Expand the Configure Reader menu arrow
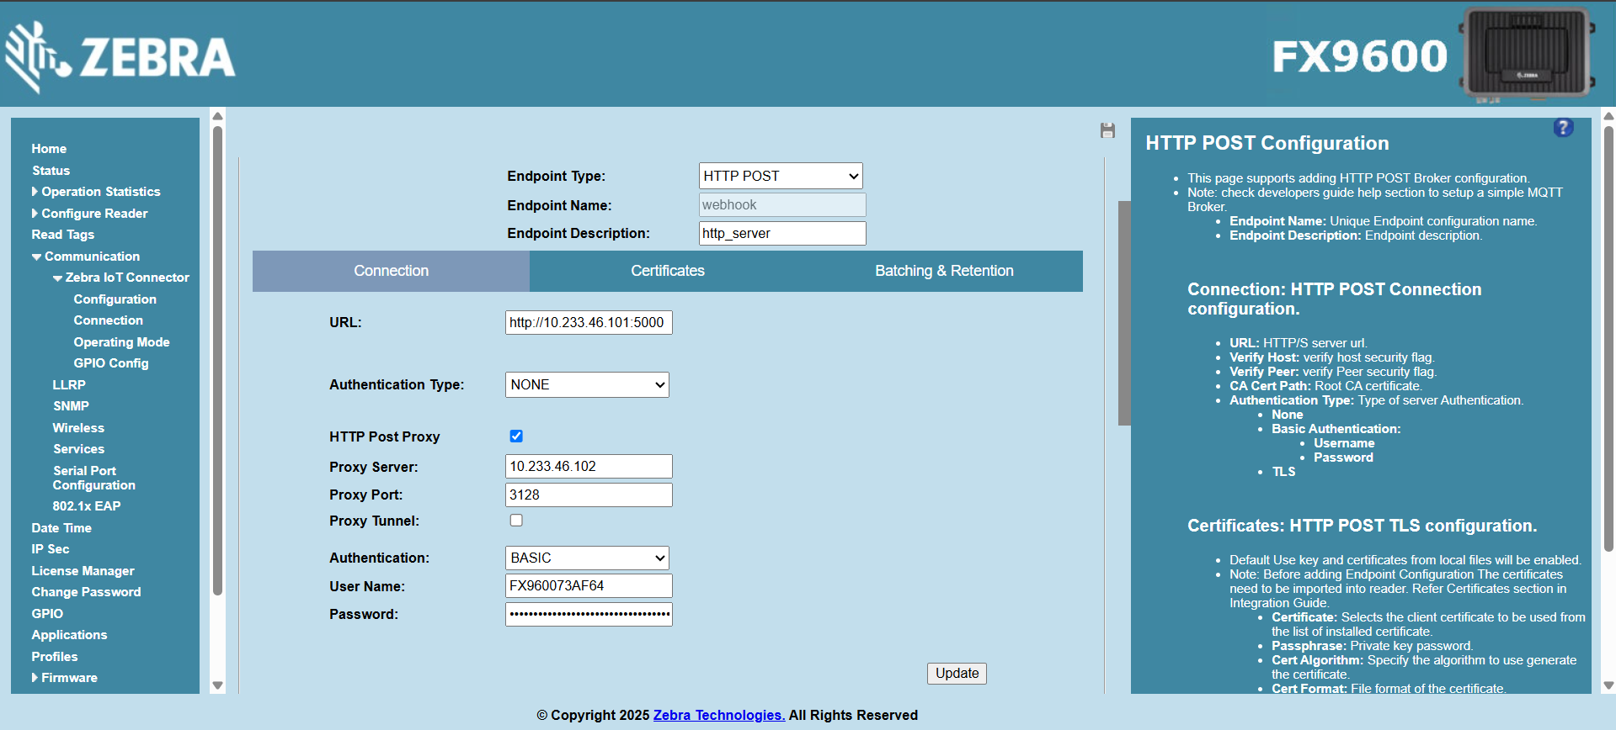 pyautogui.click(x=35, y=214)
